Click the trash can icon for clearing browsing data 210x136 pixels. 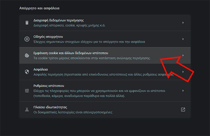pos(27,22)
